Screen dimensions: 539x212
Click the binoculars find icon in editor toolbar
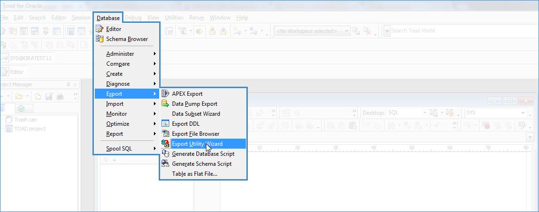pyautogui.click(x=391, y=126)
